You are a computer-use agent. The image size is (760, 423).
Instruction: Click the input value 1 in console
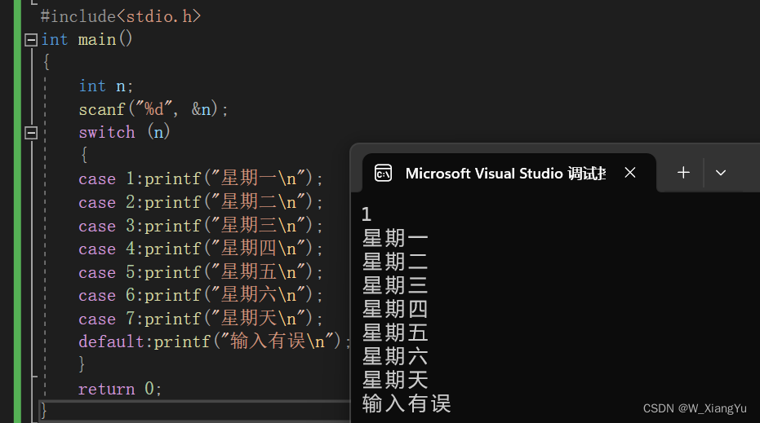[x=367, y=214]
